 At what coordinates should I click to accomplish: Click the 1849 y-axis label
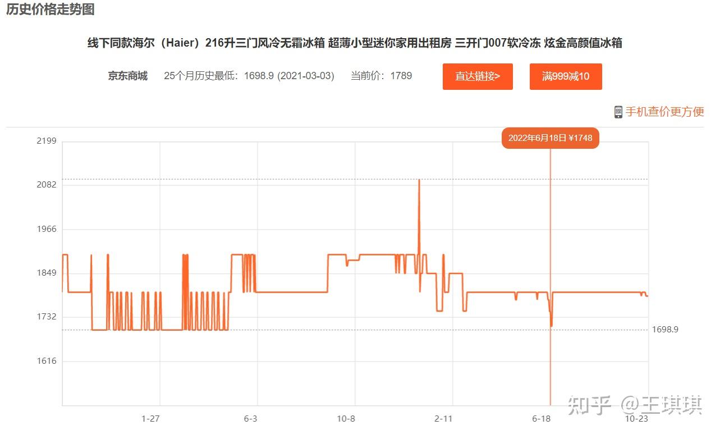47,273
